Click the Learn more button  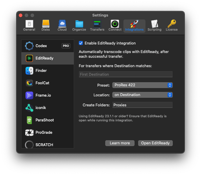click(120, 143)
